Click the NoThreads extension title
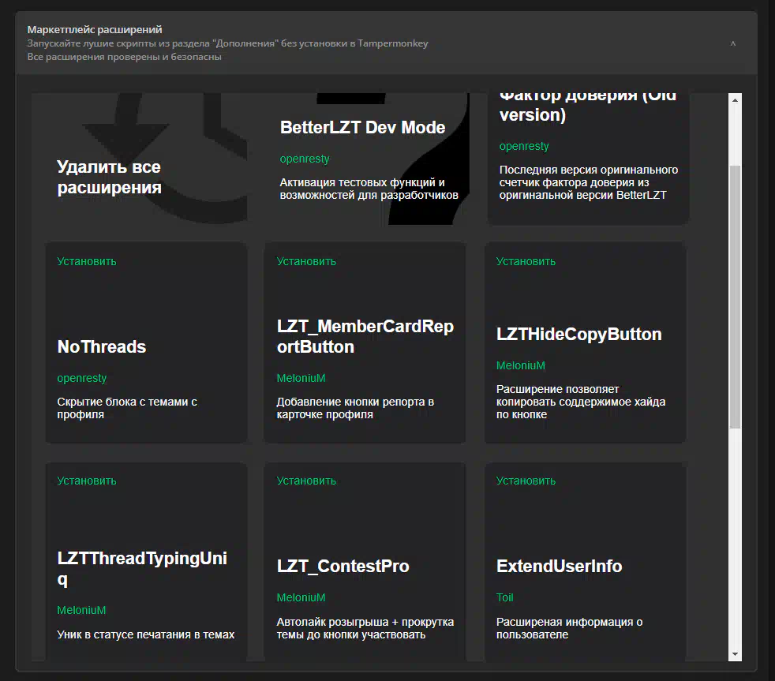The image size is (775, 681). pyautogui.click(x=101, y=346)
